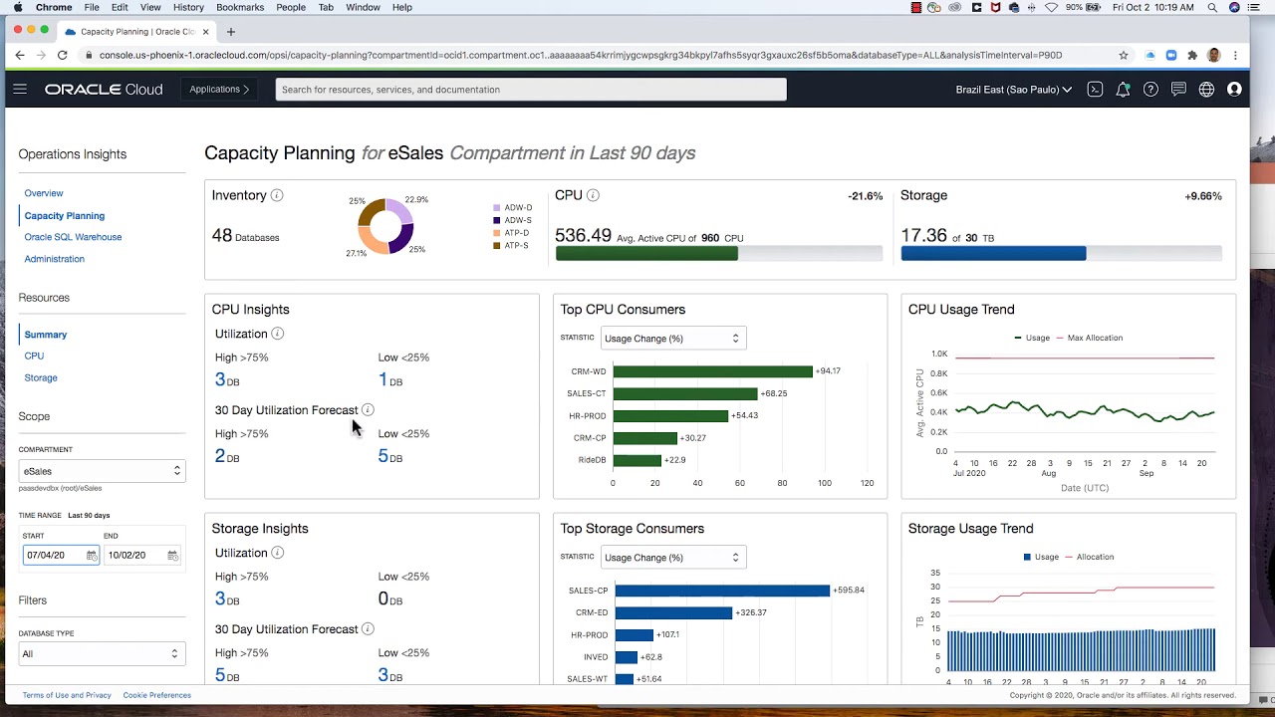Close the Capacity Planning browser tab

coord(205,31)
